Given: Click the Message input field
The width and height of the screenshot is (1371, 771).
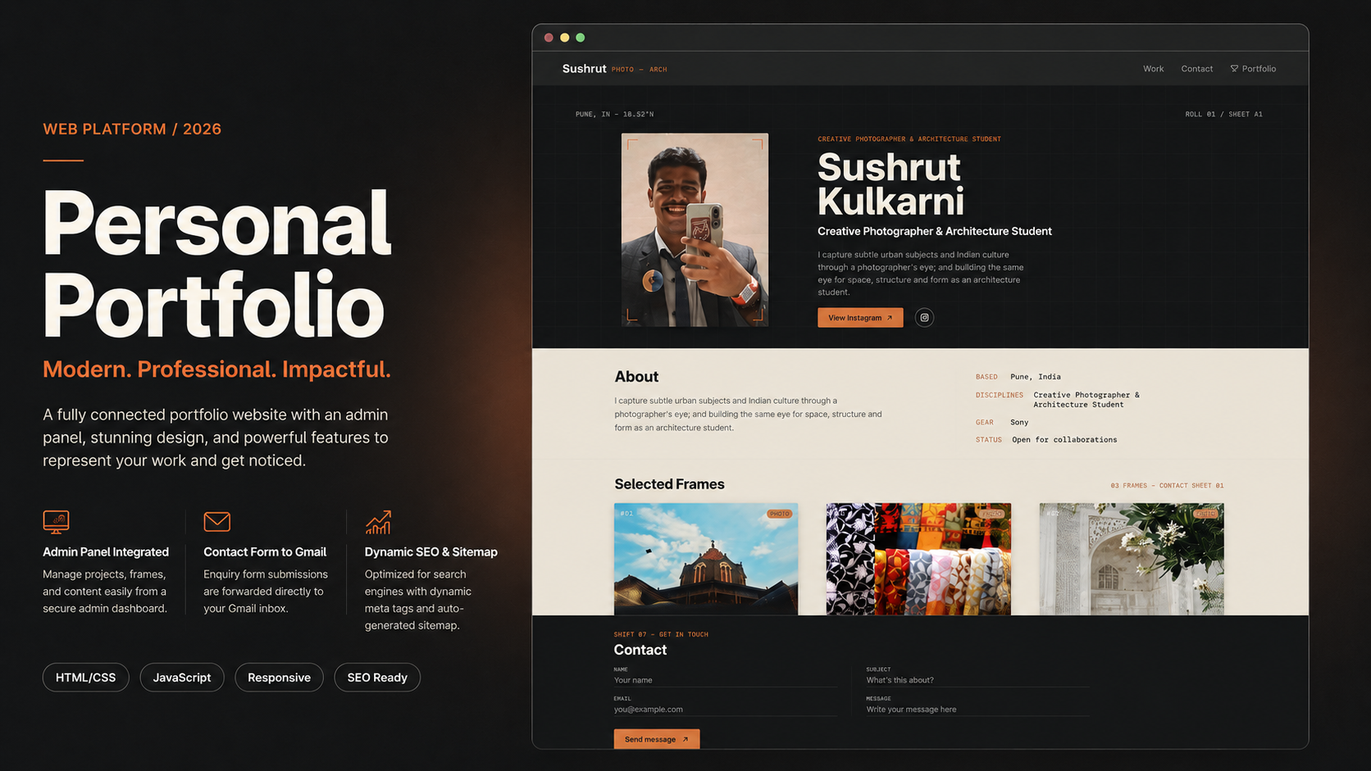Looking at the screenshot, I should pos(977,710).
